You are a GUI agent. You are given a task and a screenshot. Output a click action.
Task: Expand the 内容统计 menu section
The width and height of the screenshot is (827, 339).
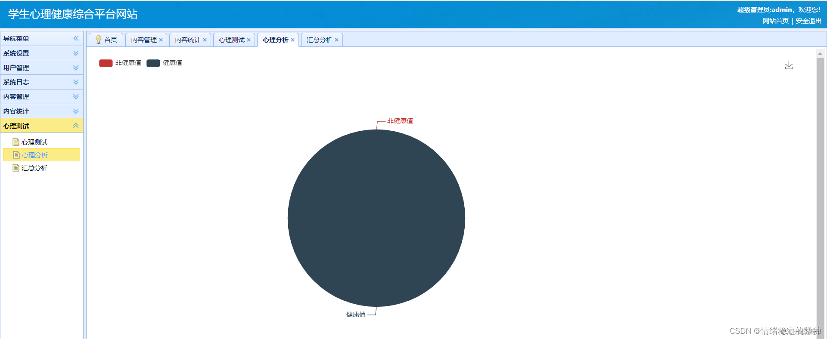point(76,111)
